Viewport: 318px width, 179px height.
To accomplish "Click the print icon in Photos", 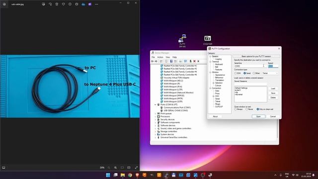I will point(77,4).
